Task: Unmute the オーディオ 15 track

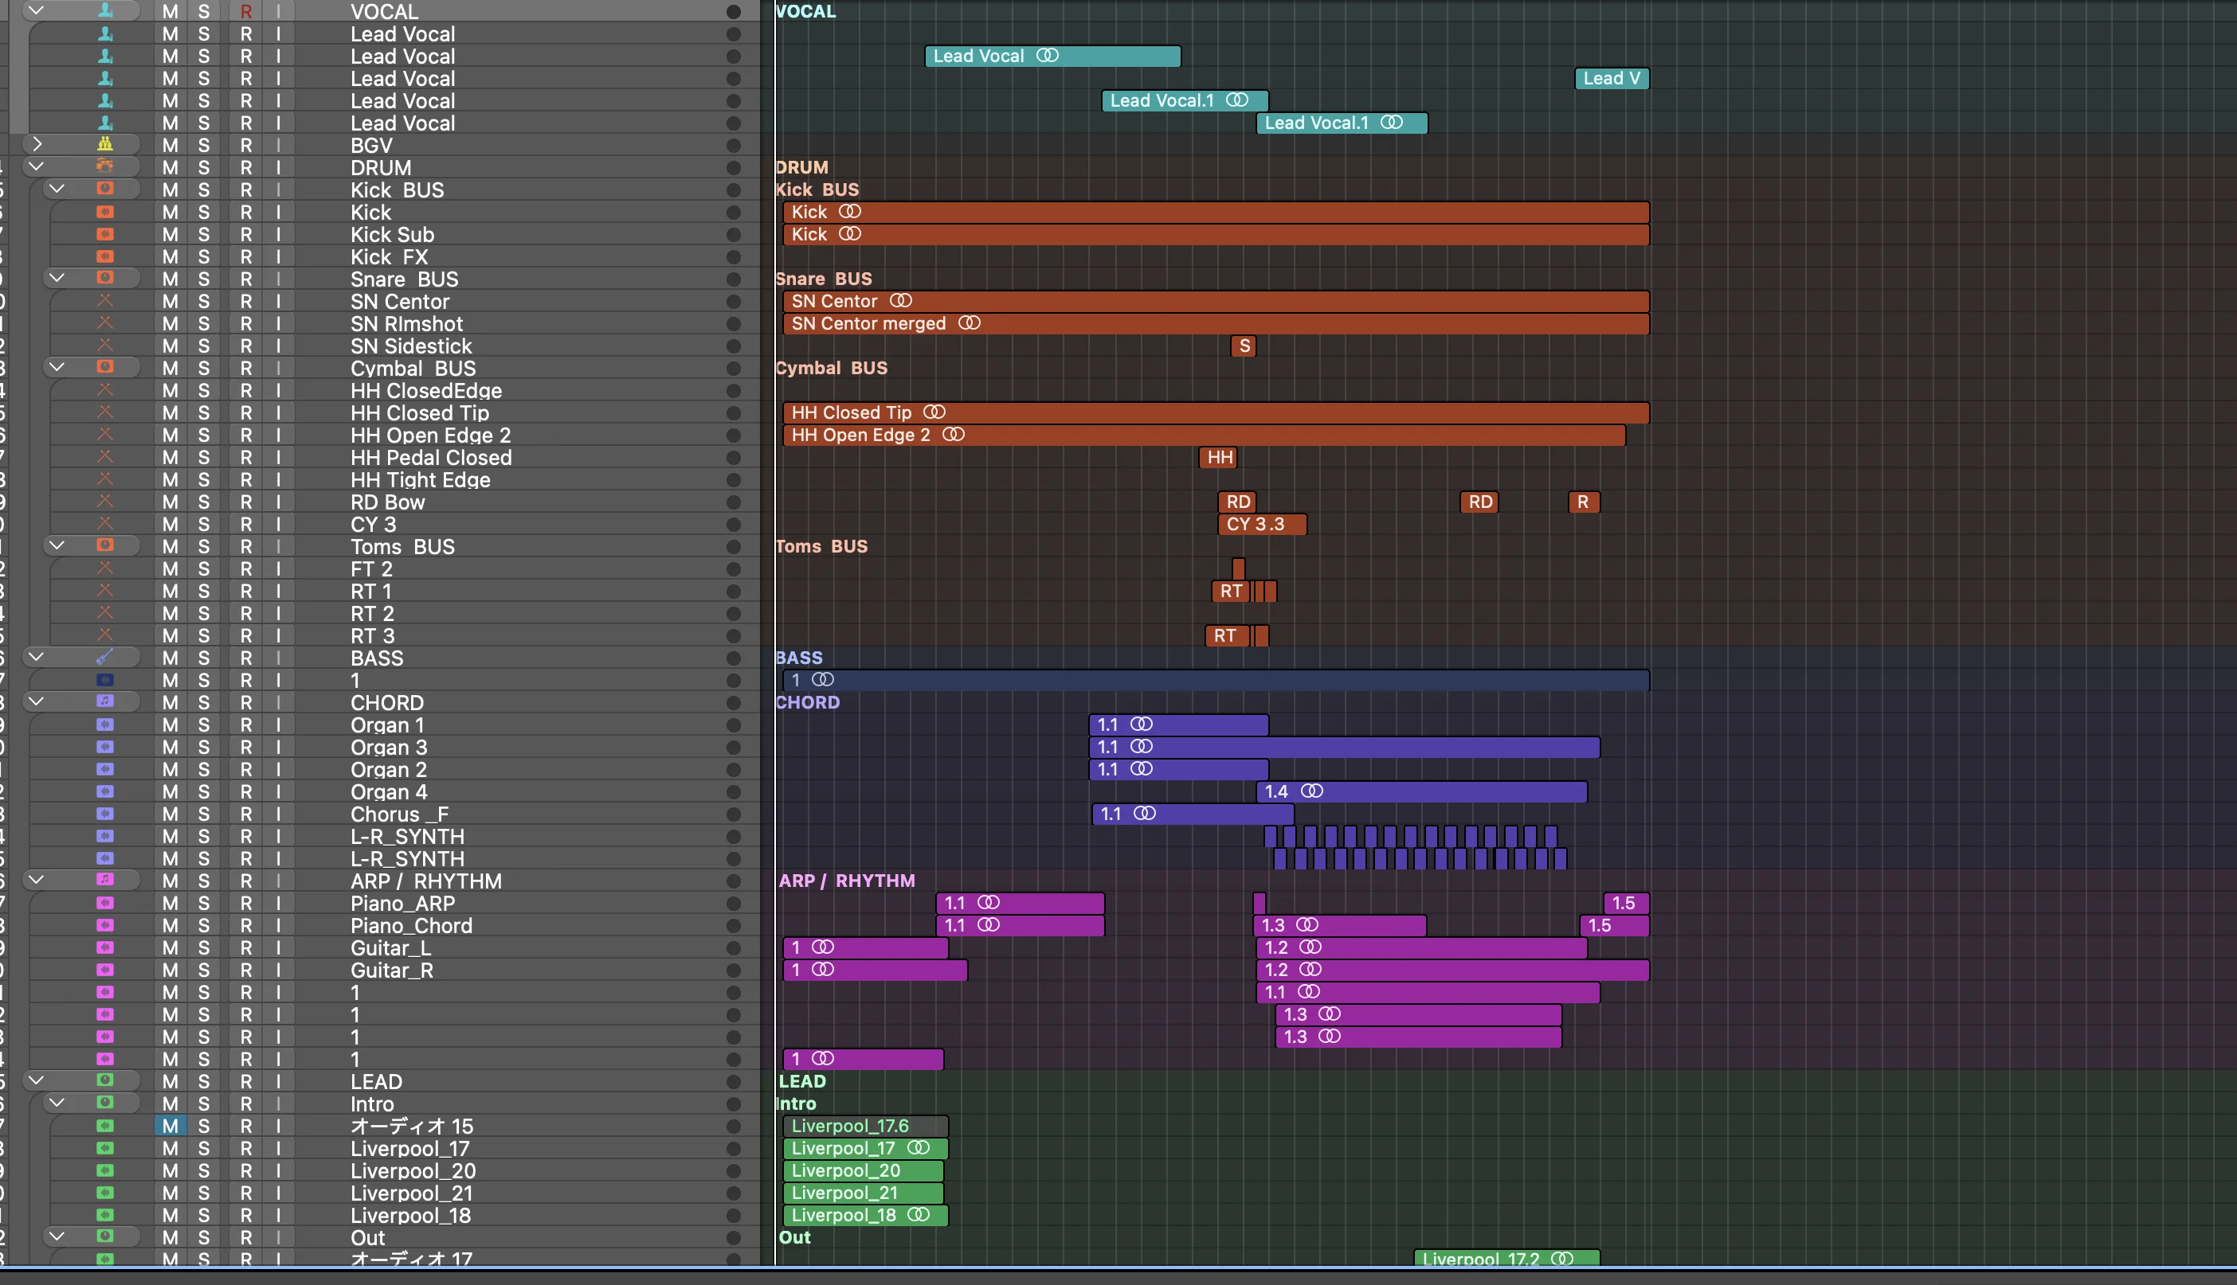Action: 170,1126
